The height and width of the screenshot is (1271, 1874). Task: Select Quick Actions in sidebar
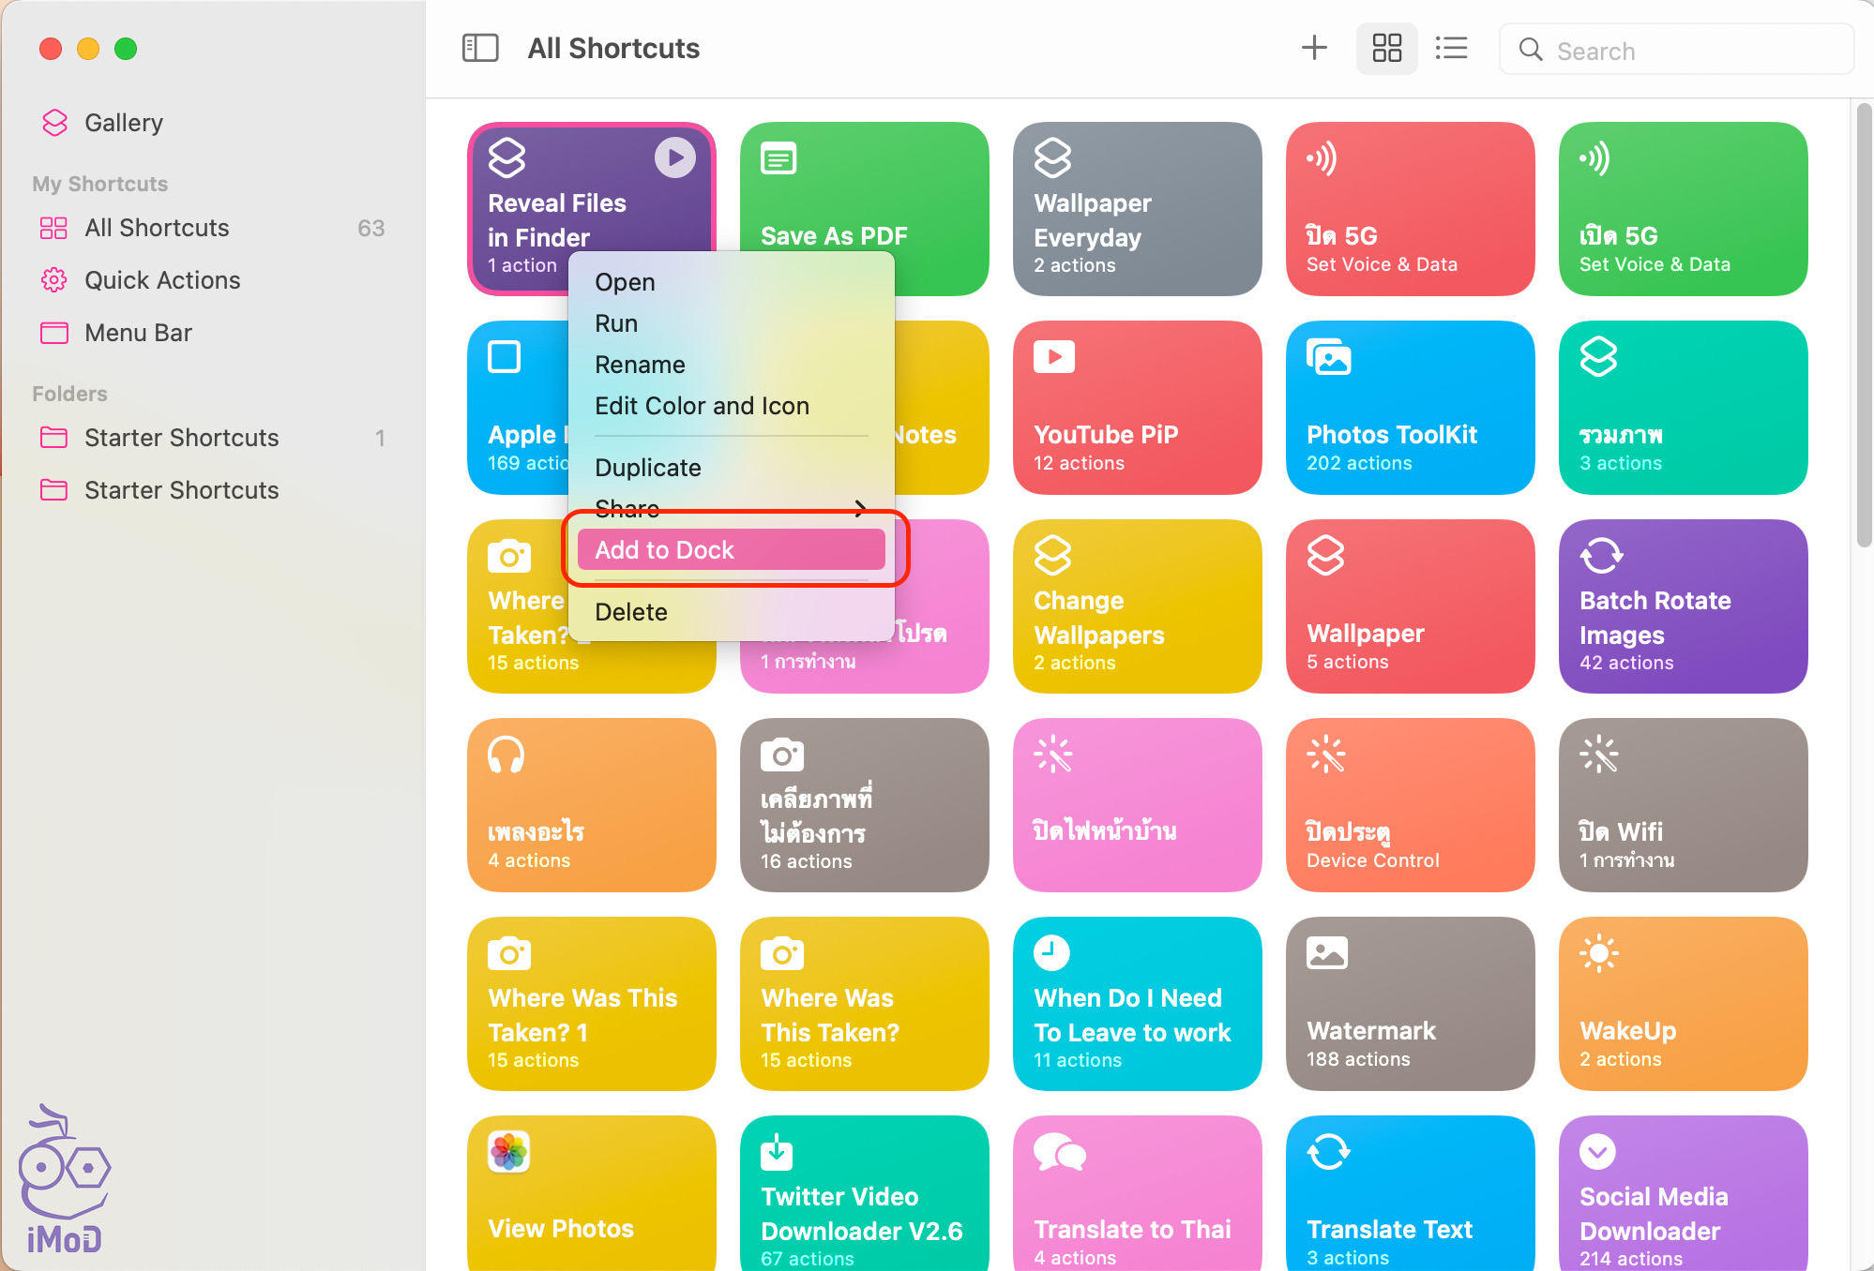click(162, 280)
